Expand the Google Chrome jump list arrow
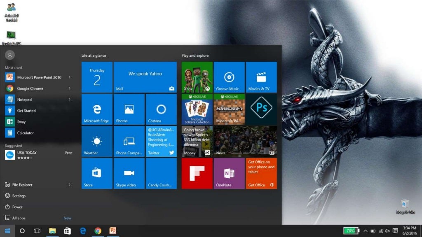 69,88
